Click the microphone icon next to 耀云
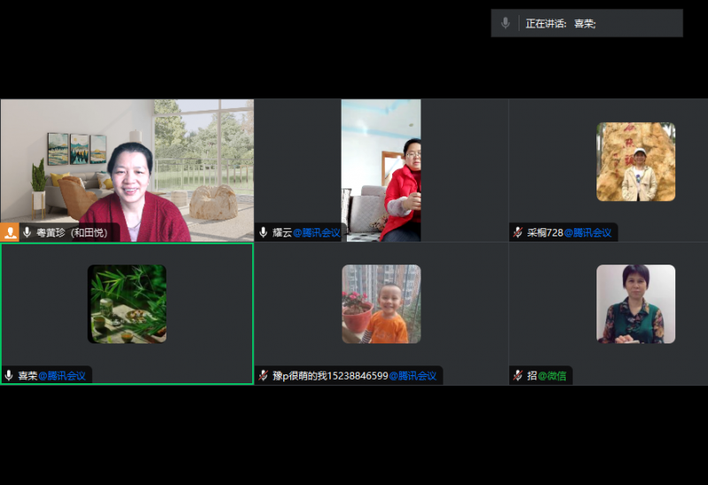 263,232
